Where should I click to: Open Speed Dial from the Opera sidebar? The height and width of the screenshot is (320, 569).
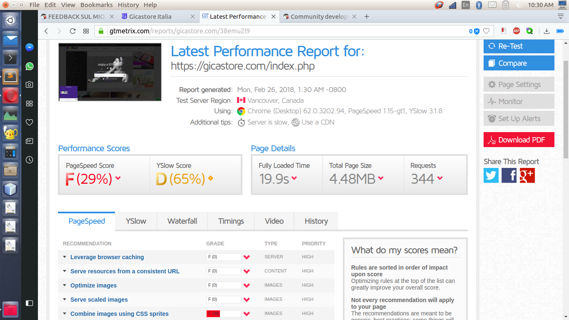[30, 103]
